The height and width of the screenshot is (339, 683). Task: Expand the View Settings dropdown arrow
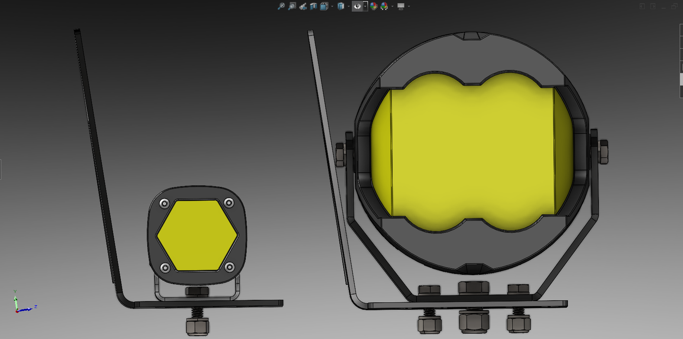point(409,6)
